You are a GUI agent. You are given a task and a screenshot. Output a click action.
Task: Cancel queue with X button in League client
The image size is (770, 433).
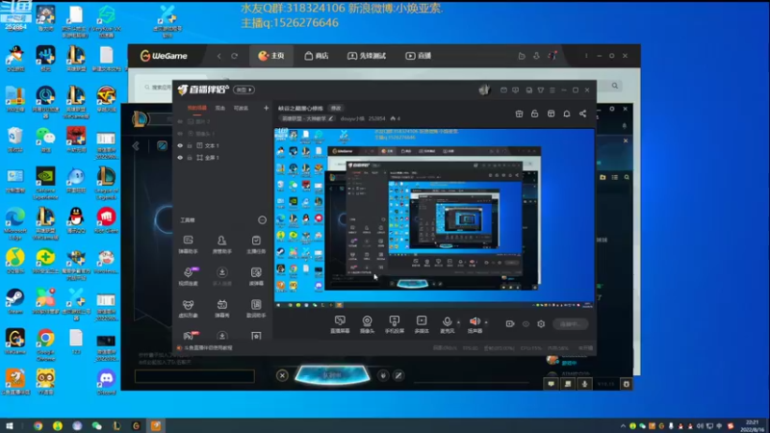point(282,375)
